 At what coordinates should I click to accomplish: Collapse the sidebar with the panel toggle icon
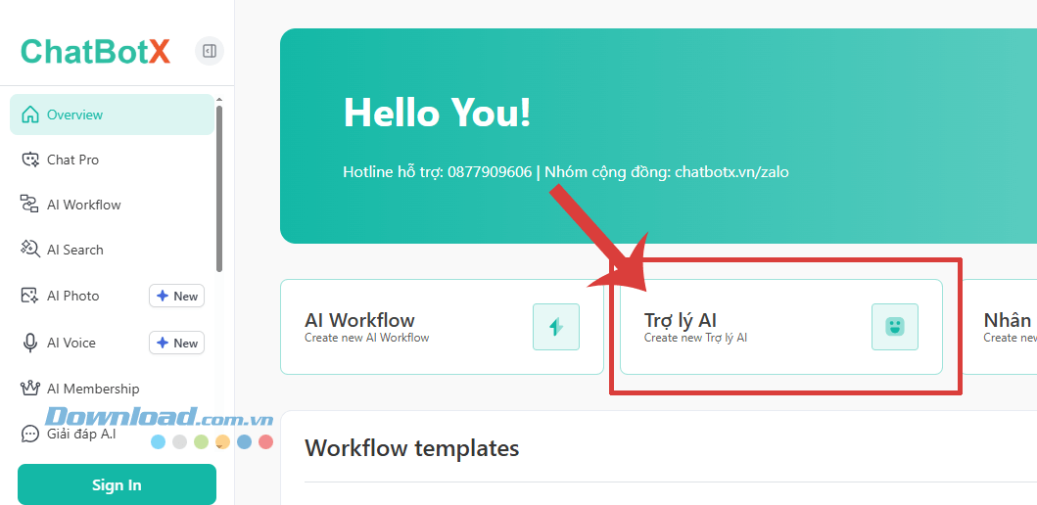point(209,51)
